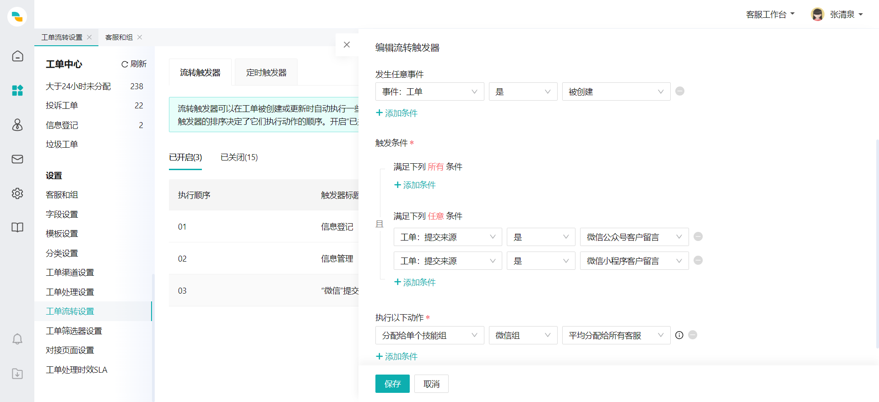Add a condition under 满足下列任意条件
Screen dimensions: 879x402
pyautogui.click(x=415, y=282)
